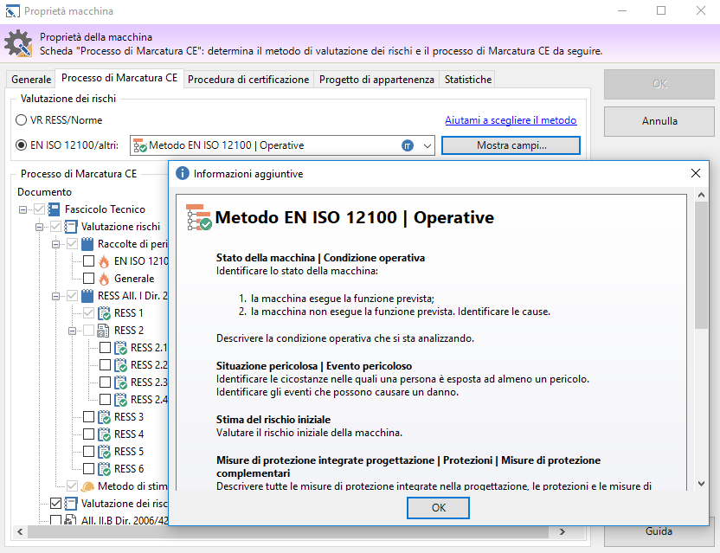The height and width of the screenshot is (553, 720).
Task: Click the Metodo EN ISO 12100 header icon
Action: (200, 218)
